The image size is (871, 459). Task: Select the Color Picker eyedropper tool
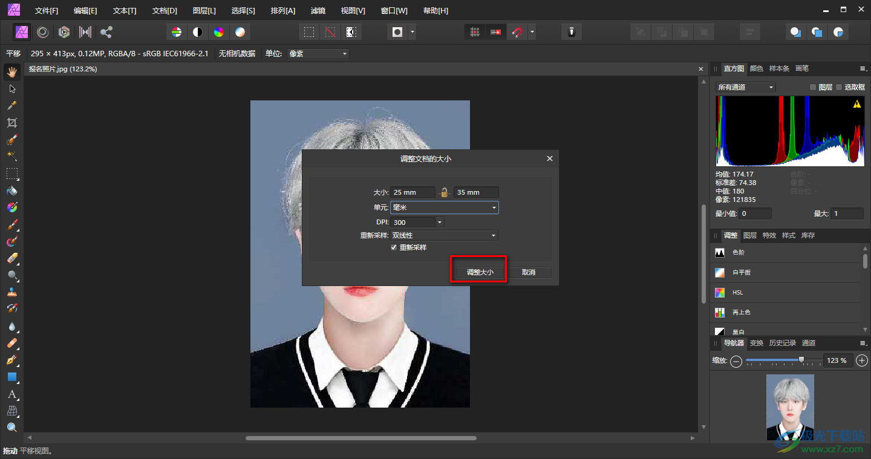(x=11, y=106)
